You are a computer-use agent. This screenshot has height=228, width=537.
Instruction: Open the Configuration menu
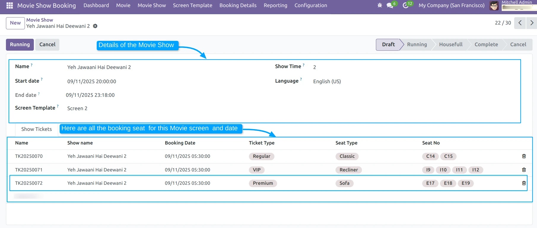pos(311,5)
